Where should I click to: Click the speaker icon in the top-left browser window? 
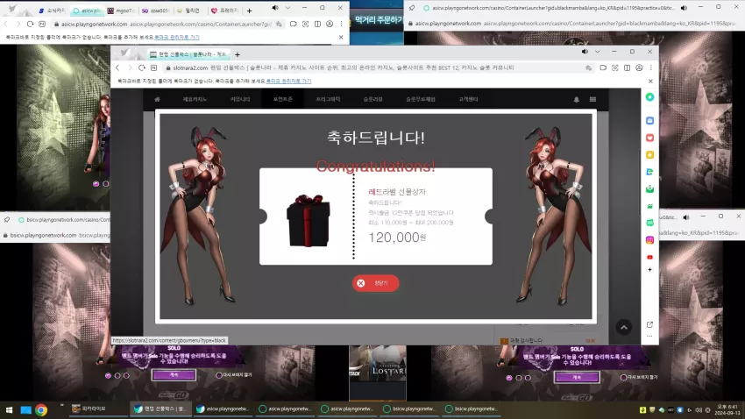tap(275, 8)
